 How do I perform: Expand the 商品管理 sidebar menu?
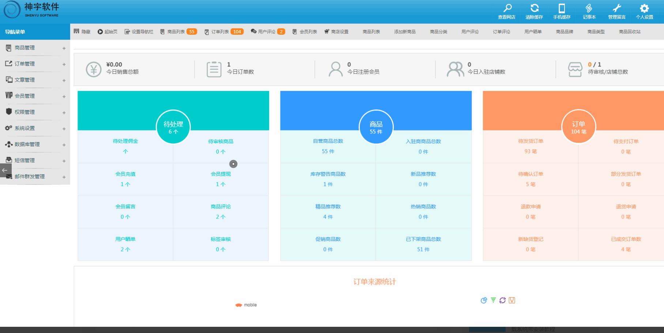point(35,48)
